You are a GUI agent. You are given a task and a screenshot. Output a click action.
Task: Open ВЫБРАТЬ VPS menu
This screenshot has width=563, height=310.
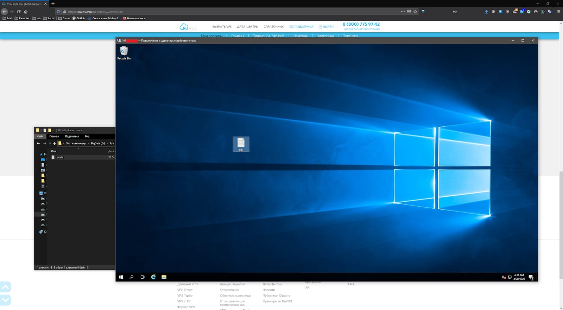coord(222,27)
